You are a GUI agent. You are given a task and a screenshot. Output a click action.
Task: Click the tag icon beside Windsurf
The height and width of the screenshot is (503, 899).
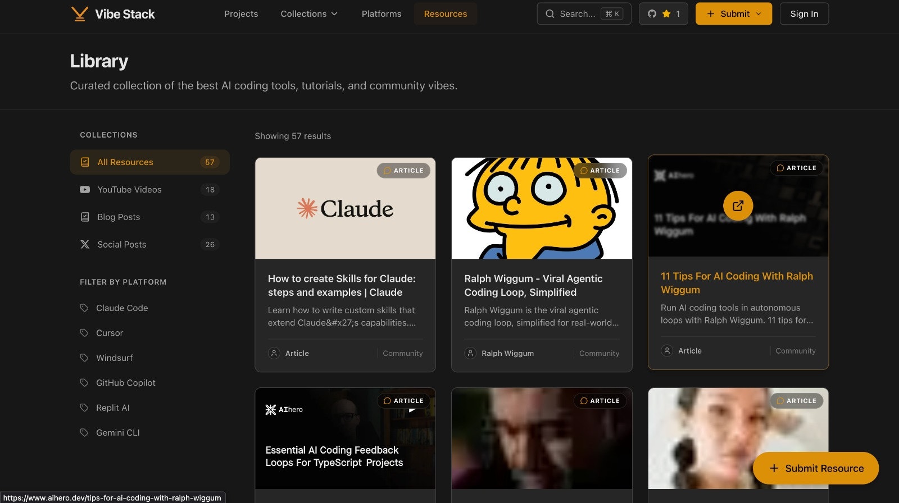point(84,358)
